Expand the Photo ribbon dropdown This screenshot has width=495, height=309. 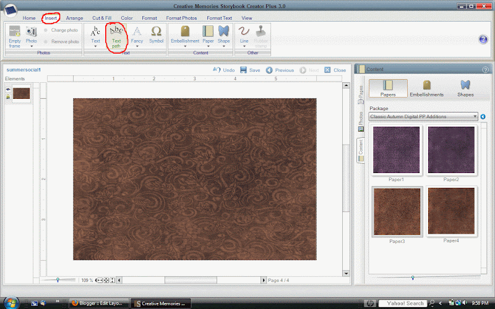tap(31, 47)
